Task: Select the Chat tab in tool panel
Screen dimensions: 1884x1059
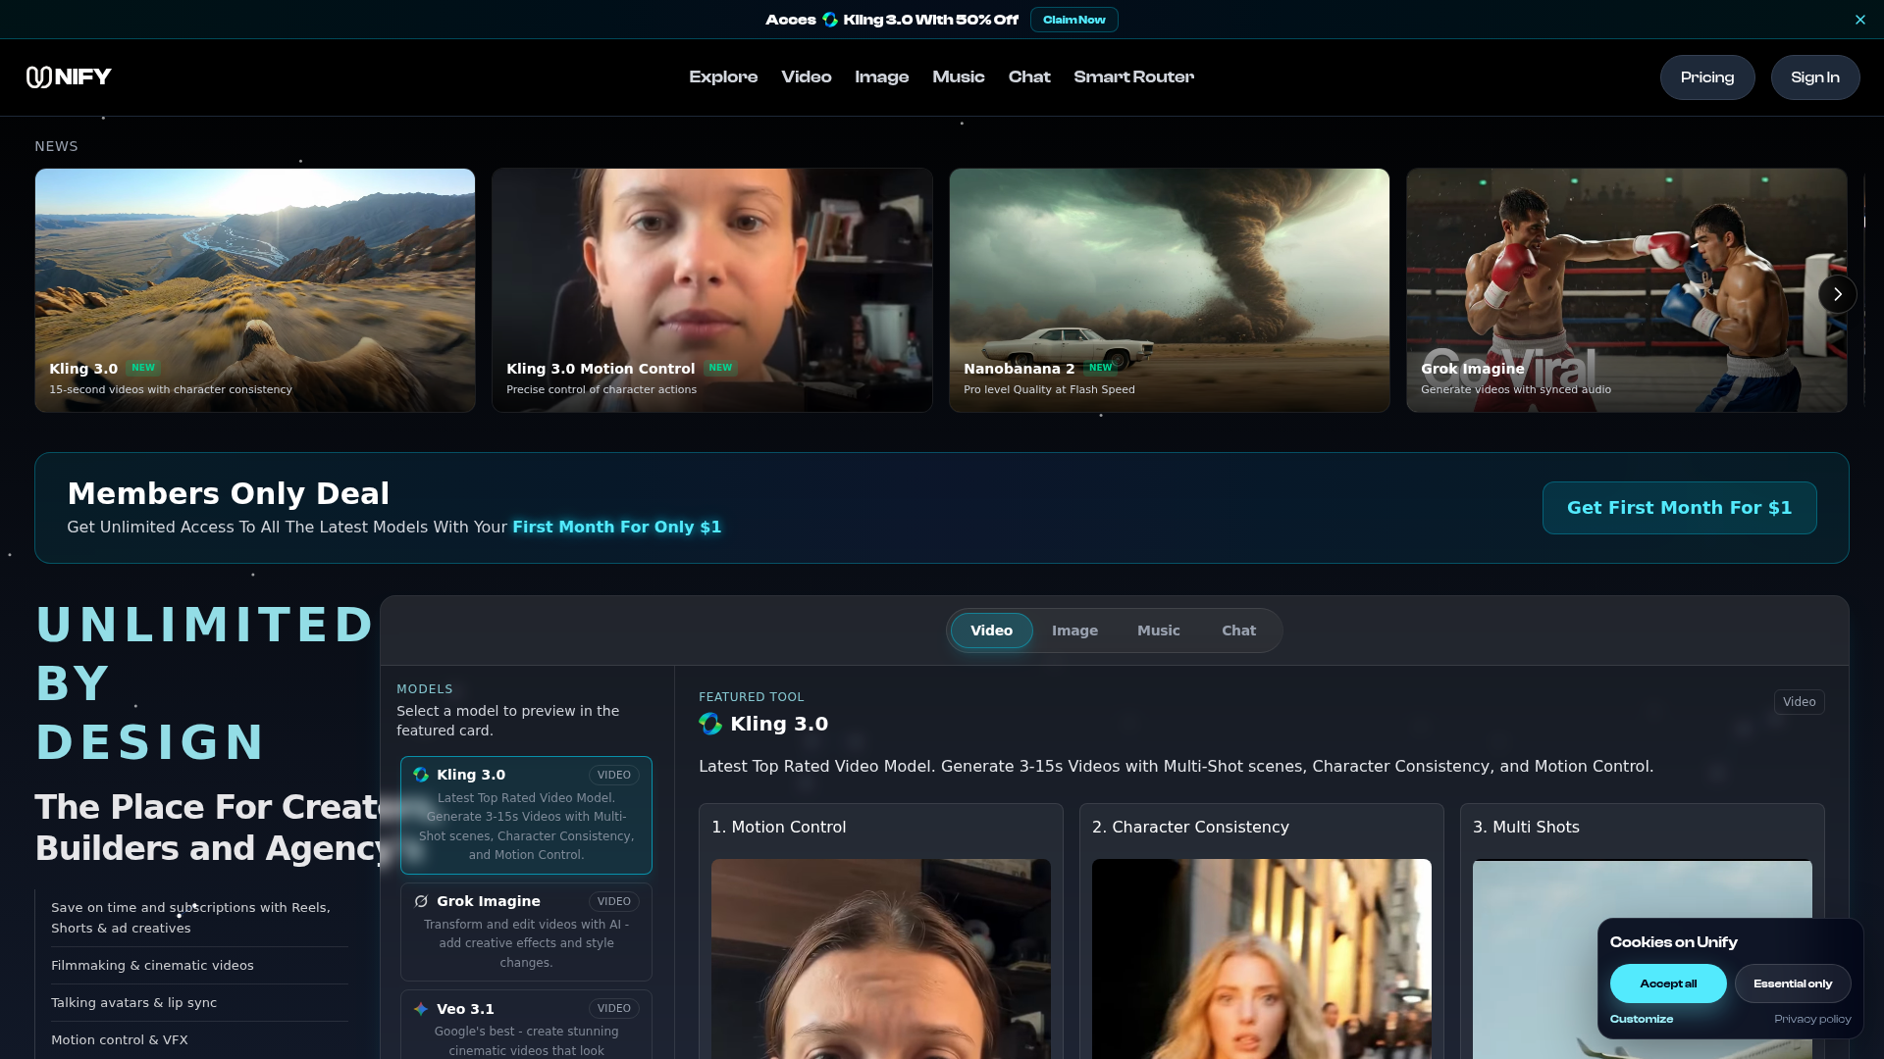Action: pos(1238,630)
